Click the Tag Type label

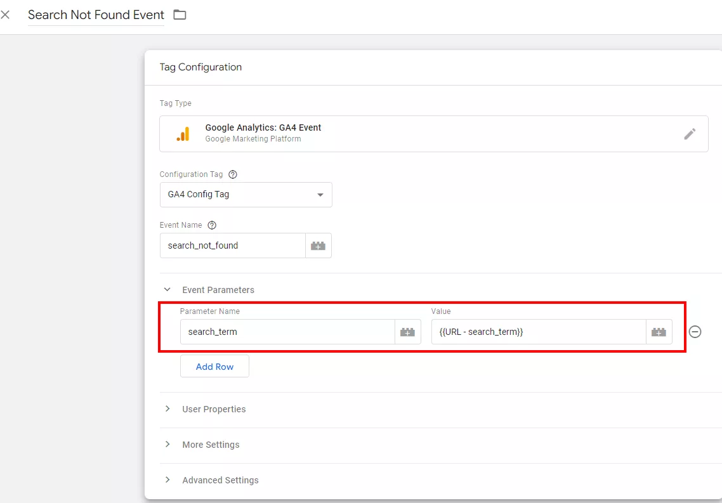[176, 103]
